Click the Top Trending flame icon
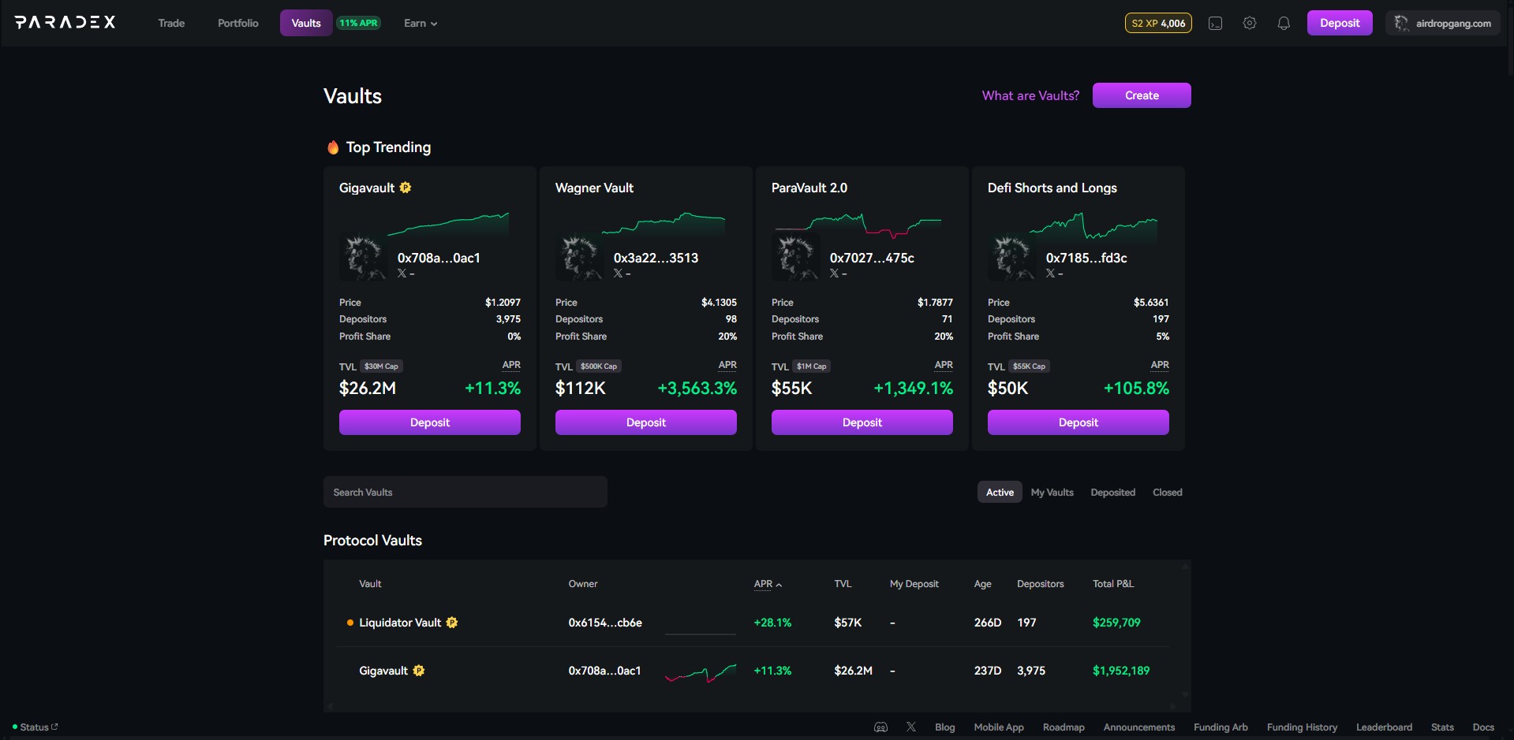 (x=333, y=147)
